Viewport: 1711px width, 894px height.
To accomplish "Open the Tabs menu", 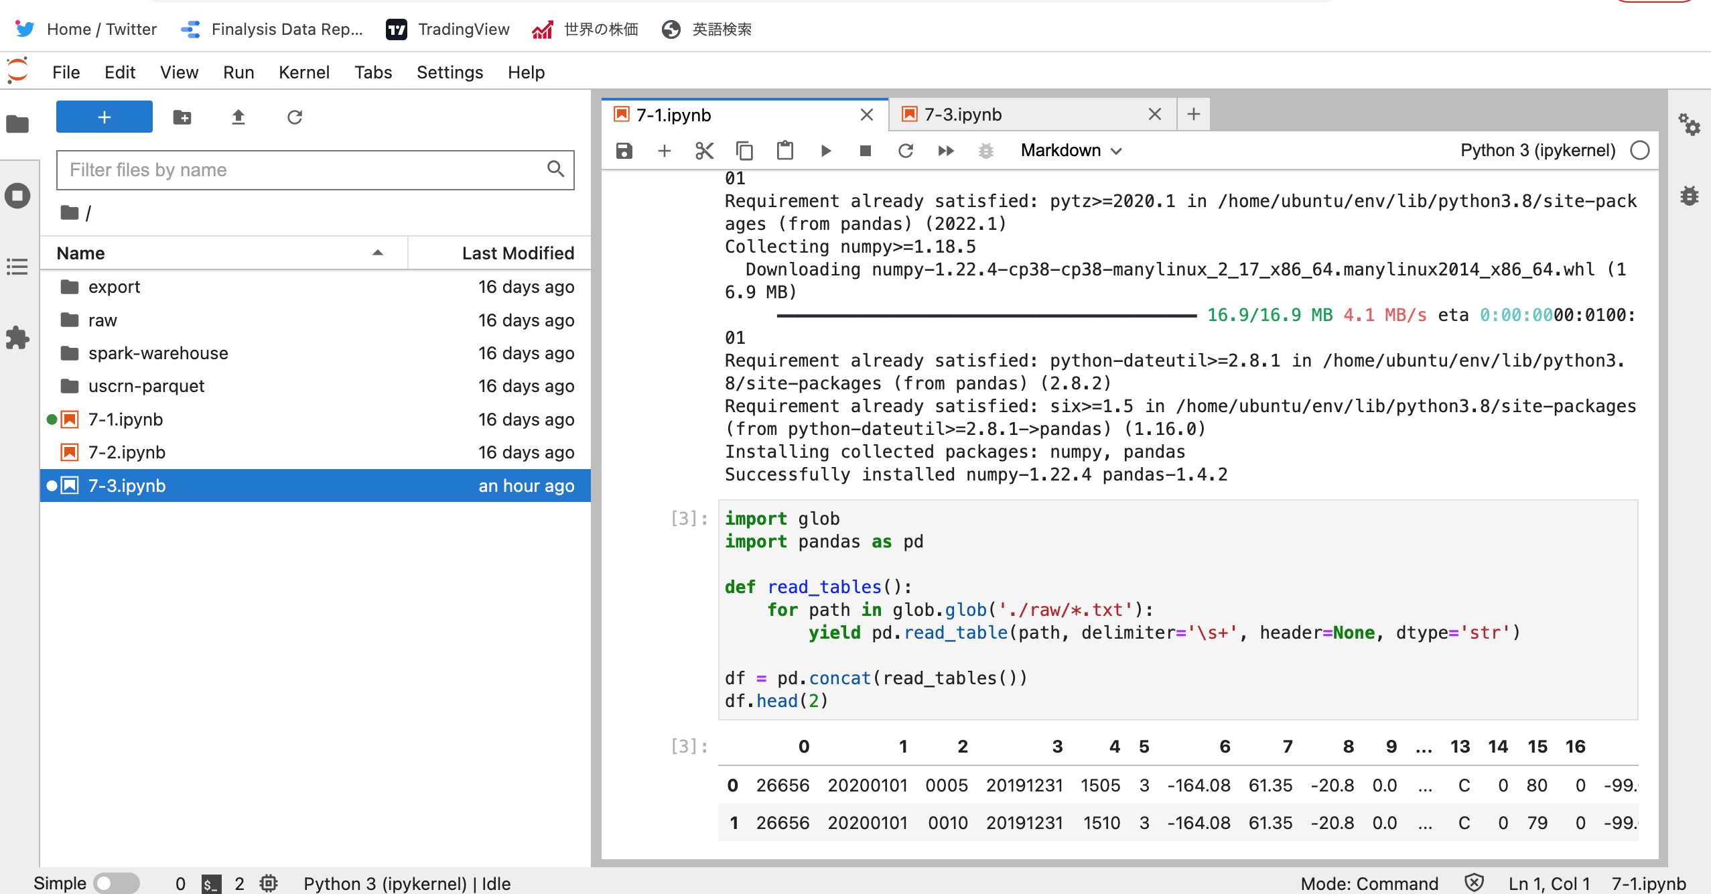I will pyautogui.click(x=373, y=72).
